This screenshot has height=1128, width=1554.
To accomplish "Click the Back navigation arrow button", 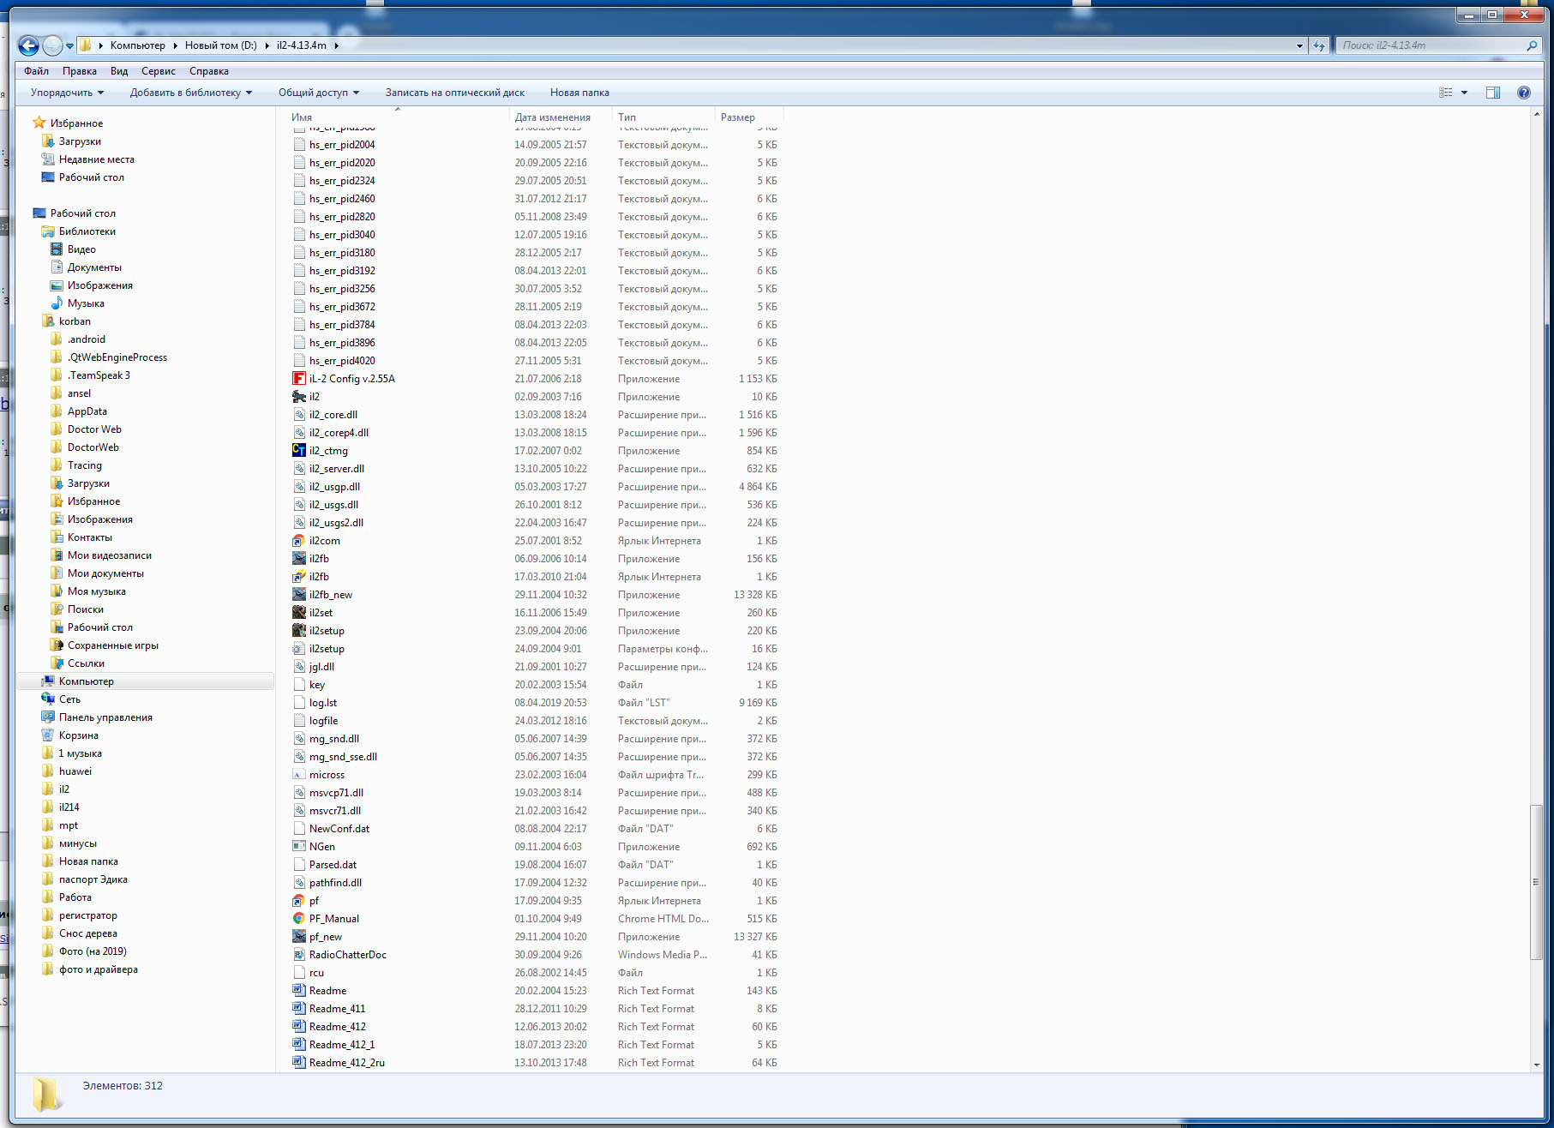I will click(28, 45).
